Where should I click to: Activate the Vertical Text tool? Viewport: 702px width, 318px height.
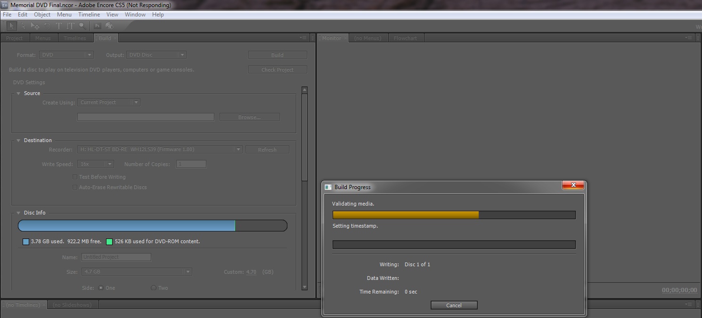[71, 26]
